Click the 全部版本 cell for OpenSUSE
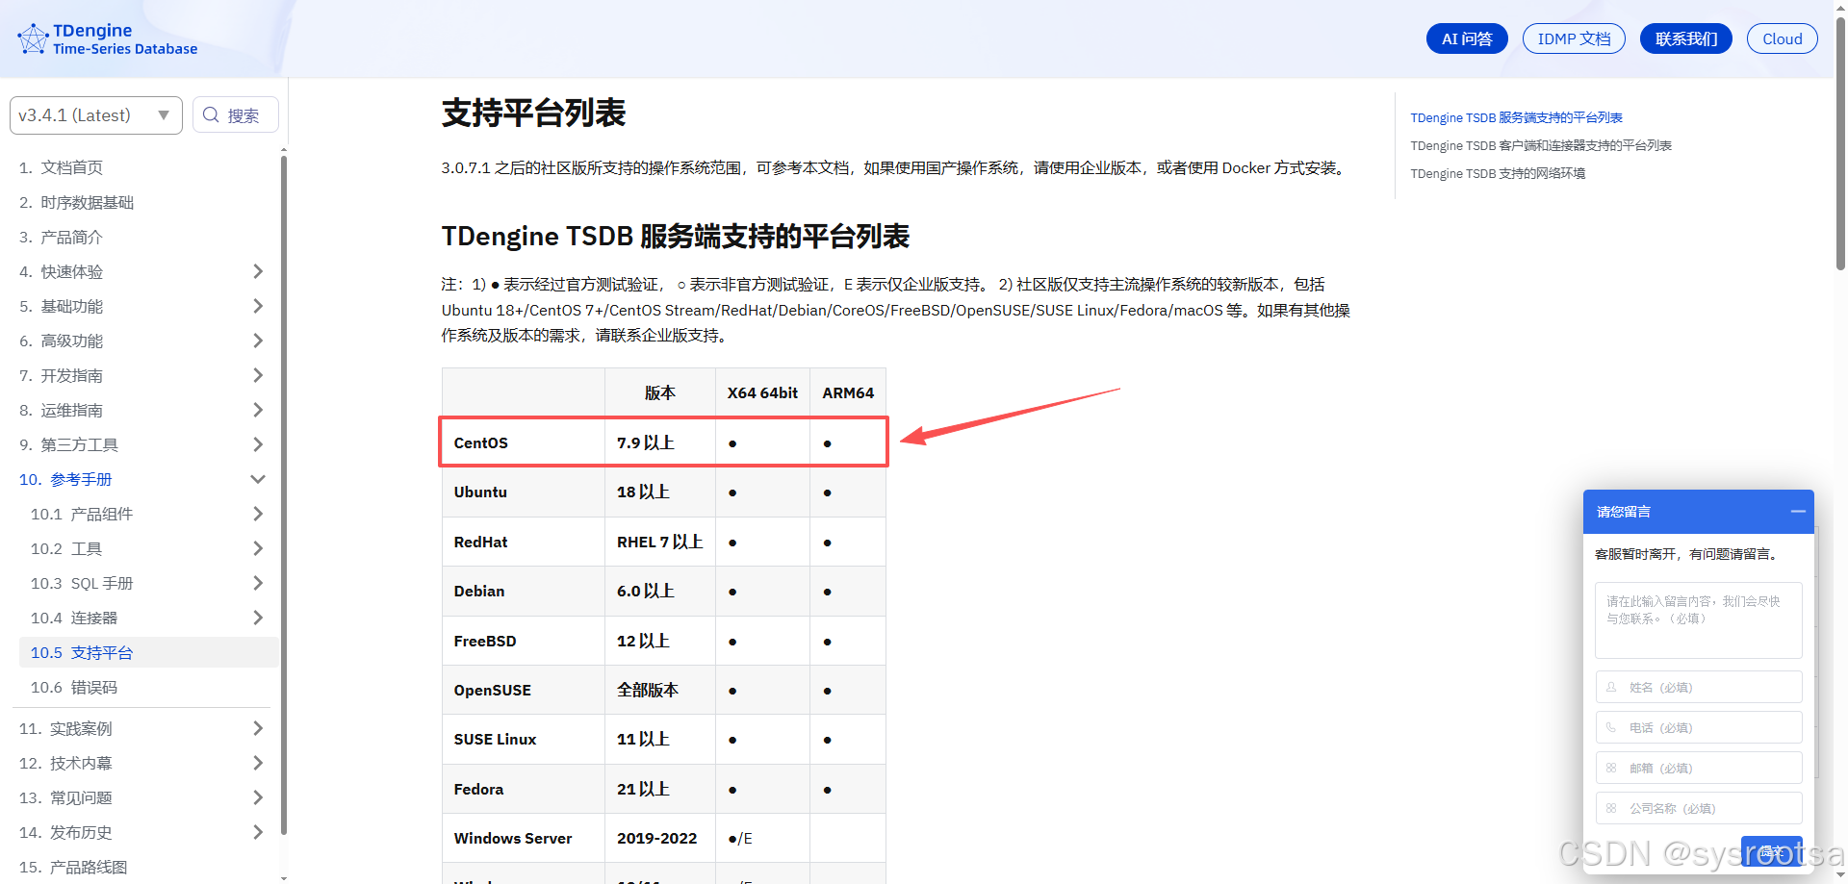 [x=660, y=690]
